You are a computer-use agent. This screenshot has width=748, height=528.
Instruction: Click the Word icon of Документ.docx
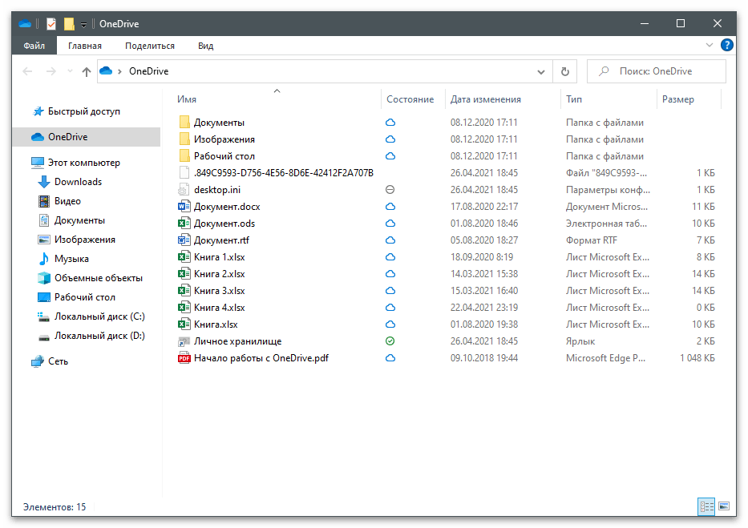coord(184,207)
